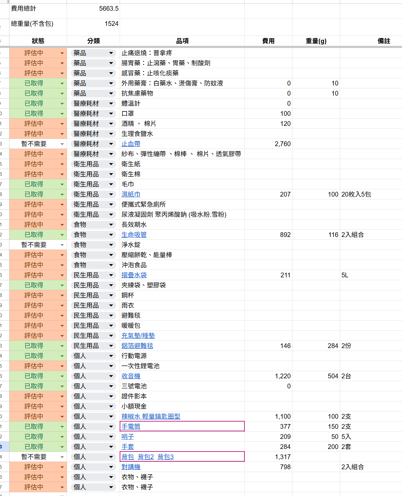The height and width of the screenshot is (496, 402).
Task: Open category dropdown in 雨衣 row
Action: pyautogui.click(x=111, y=306)
